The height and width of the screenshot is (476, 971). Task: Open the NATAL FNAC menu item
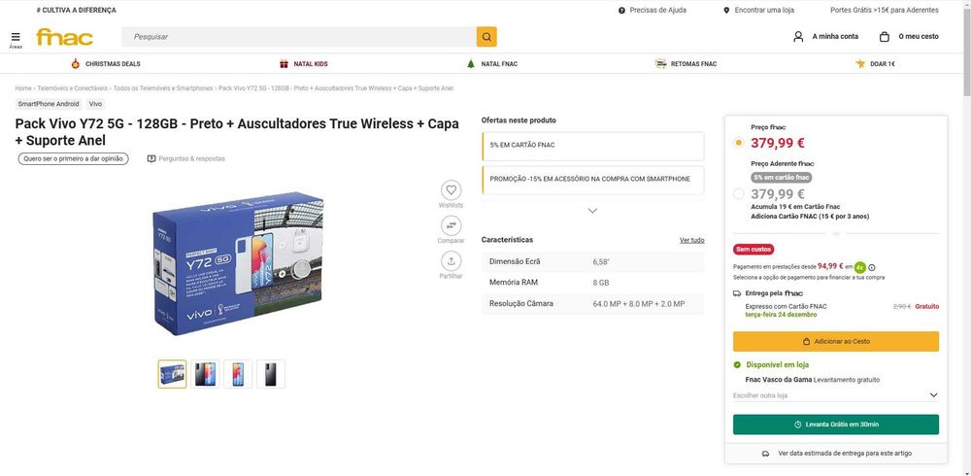499,64
